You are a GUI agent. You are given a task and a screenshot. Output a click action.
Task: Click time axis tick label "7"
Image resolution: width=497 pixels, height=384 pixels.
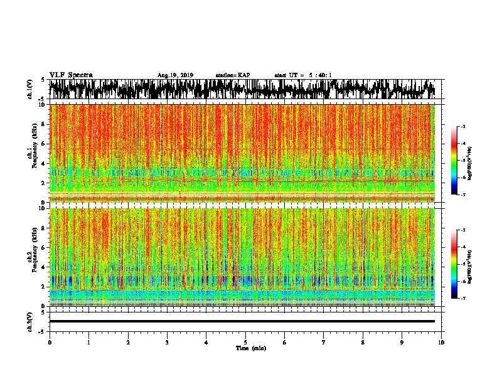[x=324, y=342]
